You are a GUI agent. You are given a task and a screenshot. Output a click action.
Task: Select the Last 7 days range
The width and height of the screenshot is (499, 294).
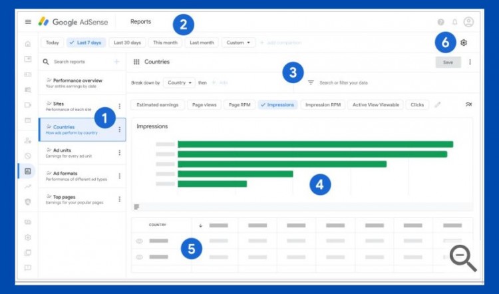pyautogui.click(x=86, y=43)
